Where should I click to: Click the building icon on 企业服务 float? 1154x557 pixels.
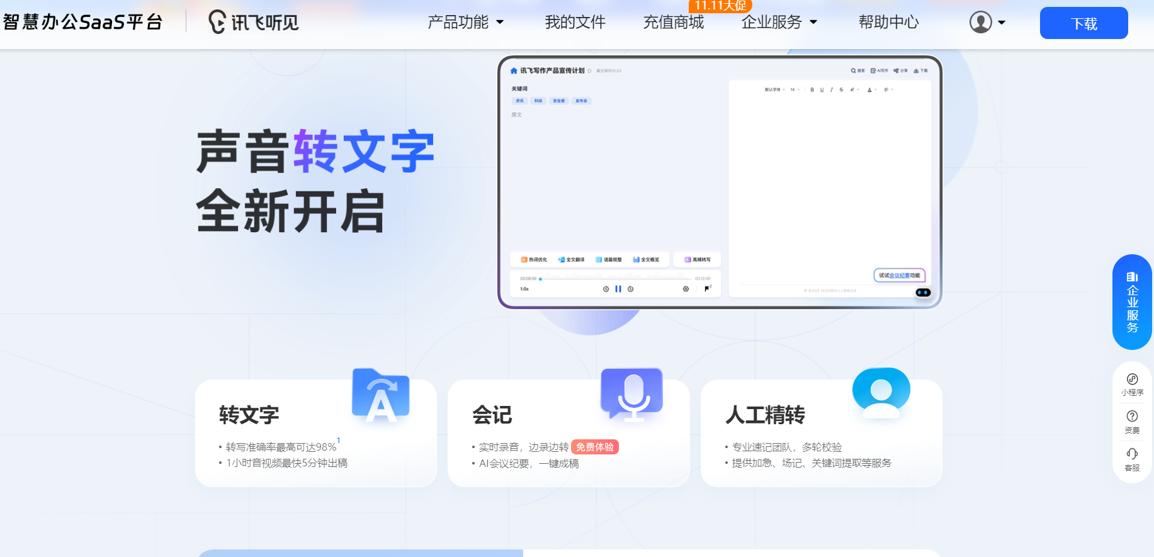tap(1132, 276)
